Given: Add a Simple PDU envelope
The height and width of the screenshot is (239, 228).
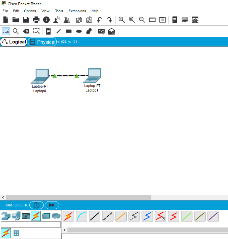Looking at the screenshot, I should [101, 31].
